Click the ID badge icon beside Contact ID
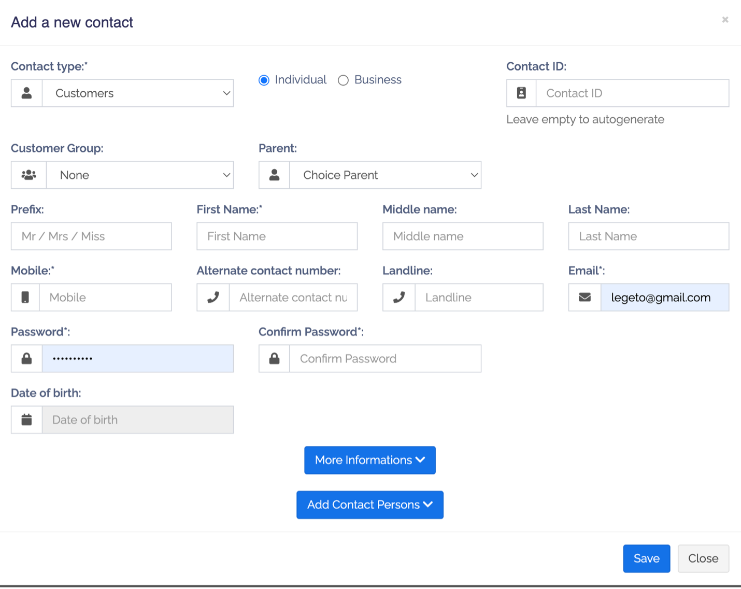Image resolution: width=741 pixels, height=589 pixels. coord(521,93)
